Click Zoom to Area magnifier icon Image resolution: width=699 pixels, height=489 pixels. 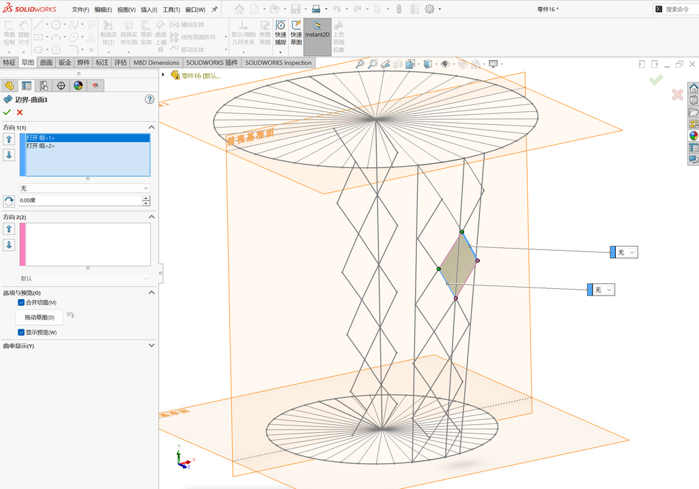[373, 64]
